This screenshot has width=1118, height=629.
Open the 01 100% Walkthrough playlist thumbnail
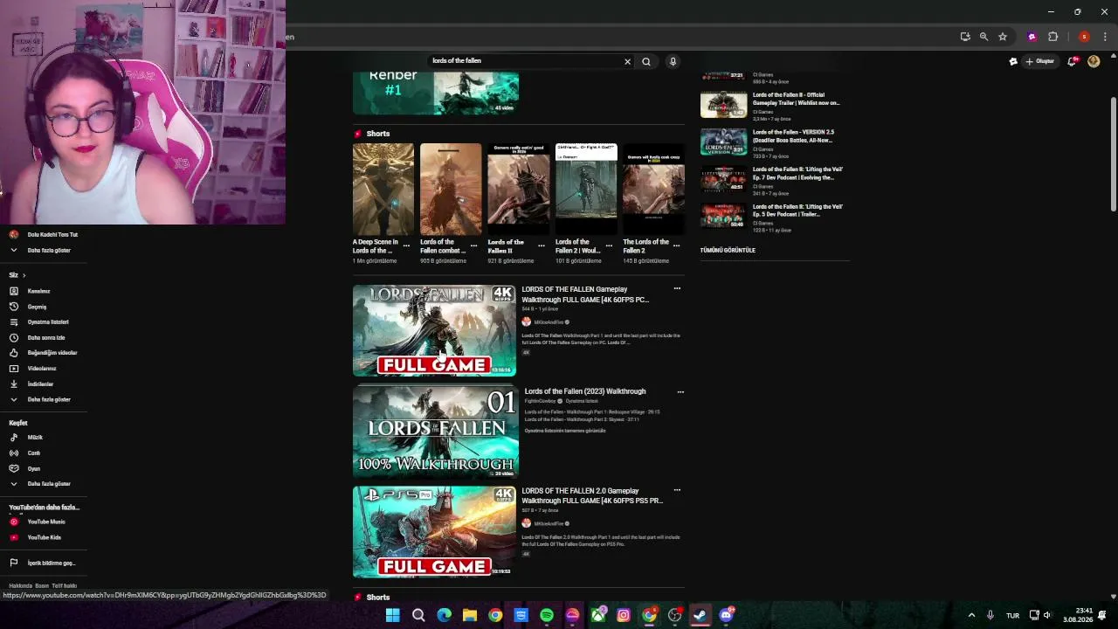click(436, 432)
